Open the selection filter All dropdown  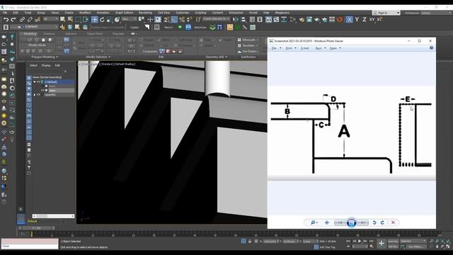pos(50,19)
